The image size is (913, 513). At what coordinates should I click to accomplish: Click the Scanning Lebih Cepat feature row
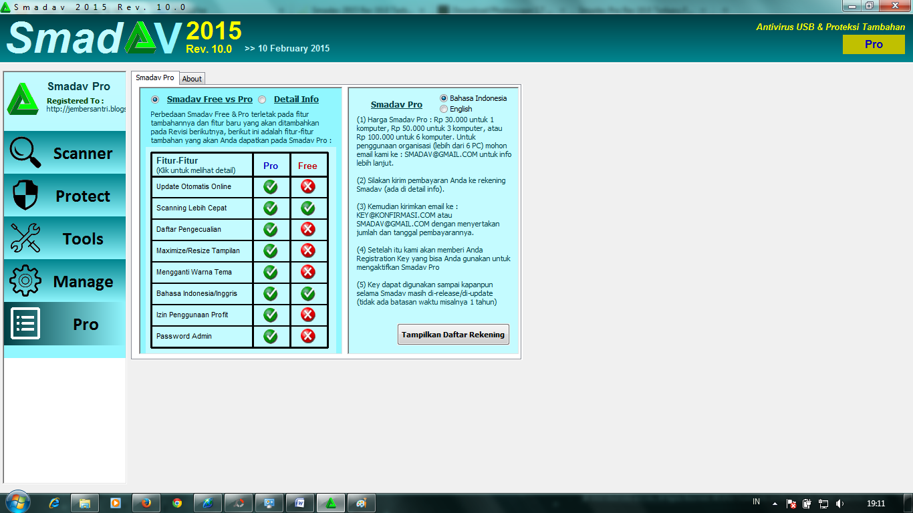202,208
